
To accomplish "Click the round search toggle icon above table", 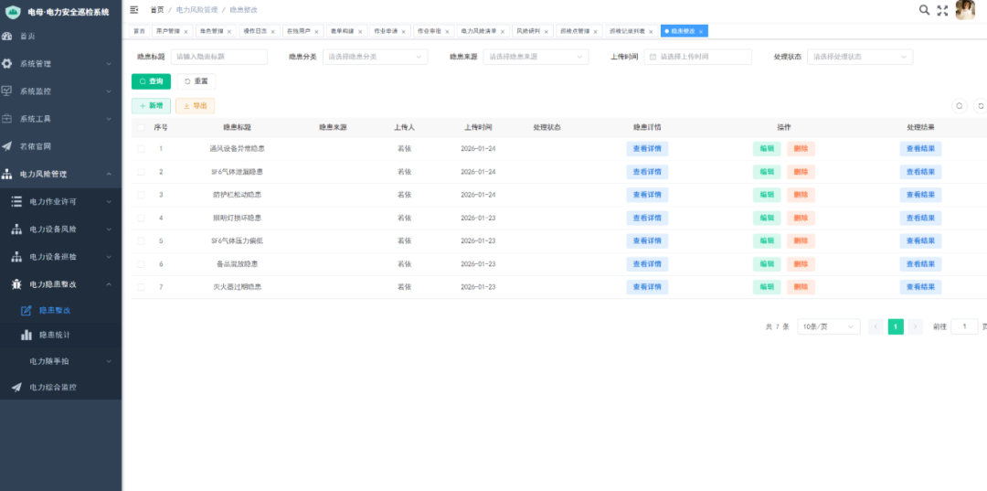I will tap(960, 106).
